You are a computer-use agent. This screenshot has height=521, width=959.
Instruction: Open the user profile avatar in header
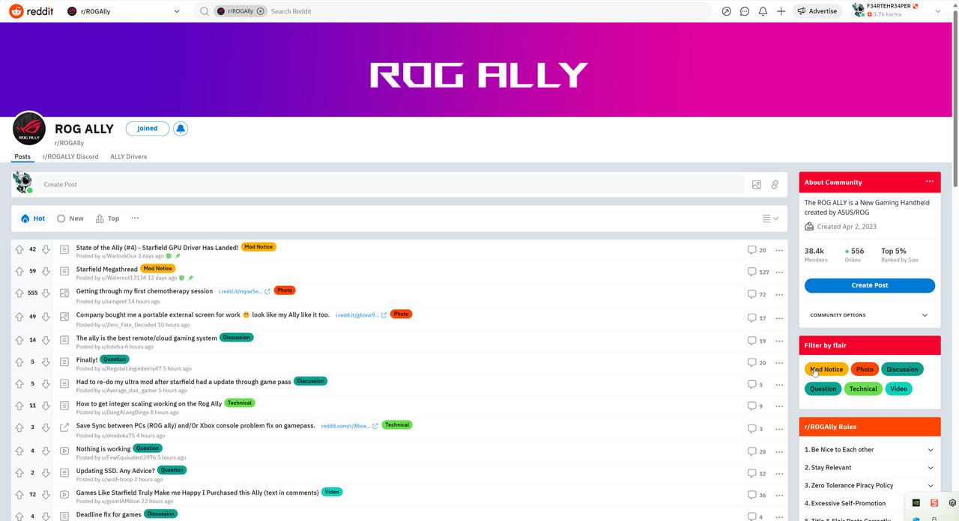click(x=859, y=10)
